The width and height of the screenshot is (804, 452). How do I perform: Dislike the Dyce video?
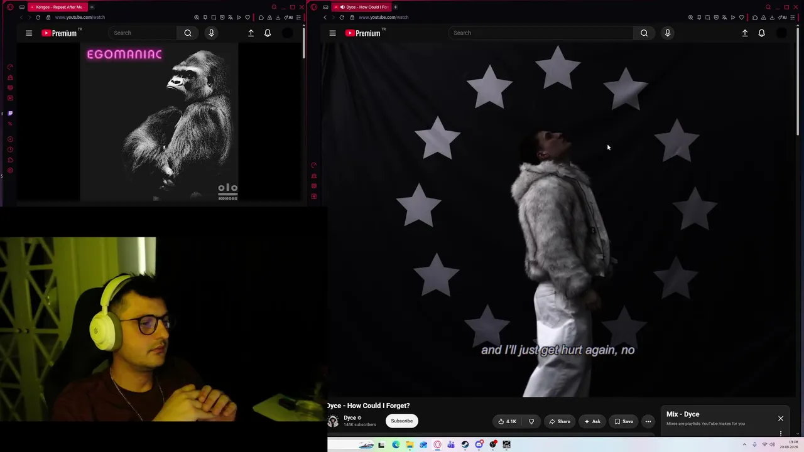531,421
